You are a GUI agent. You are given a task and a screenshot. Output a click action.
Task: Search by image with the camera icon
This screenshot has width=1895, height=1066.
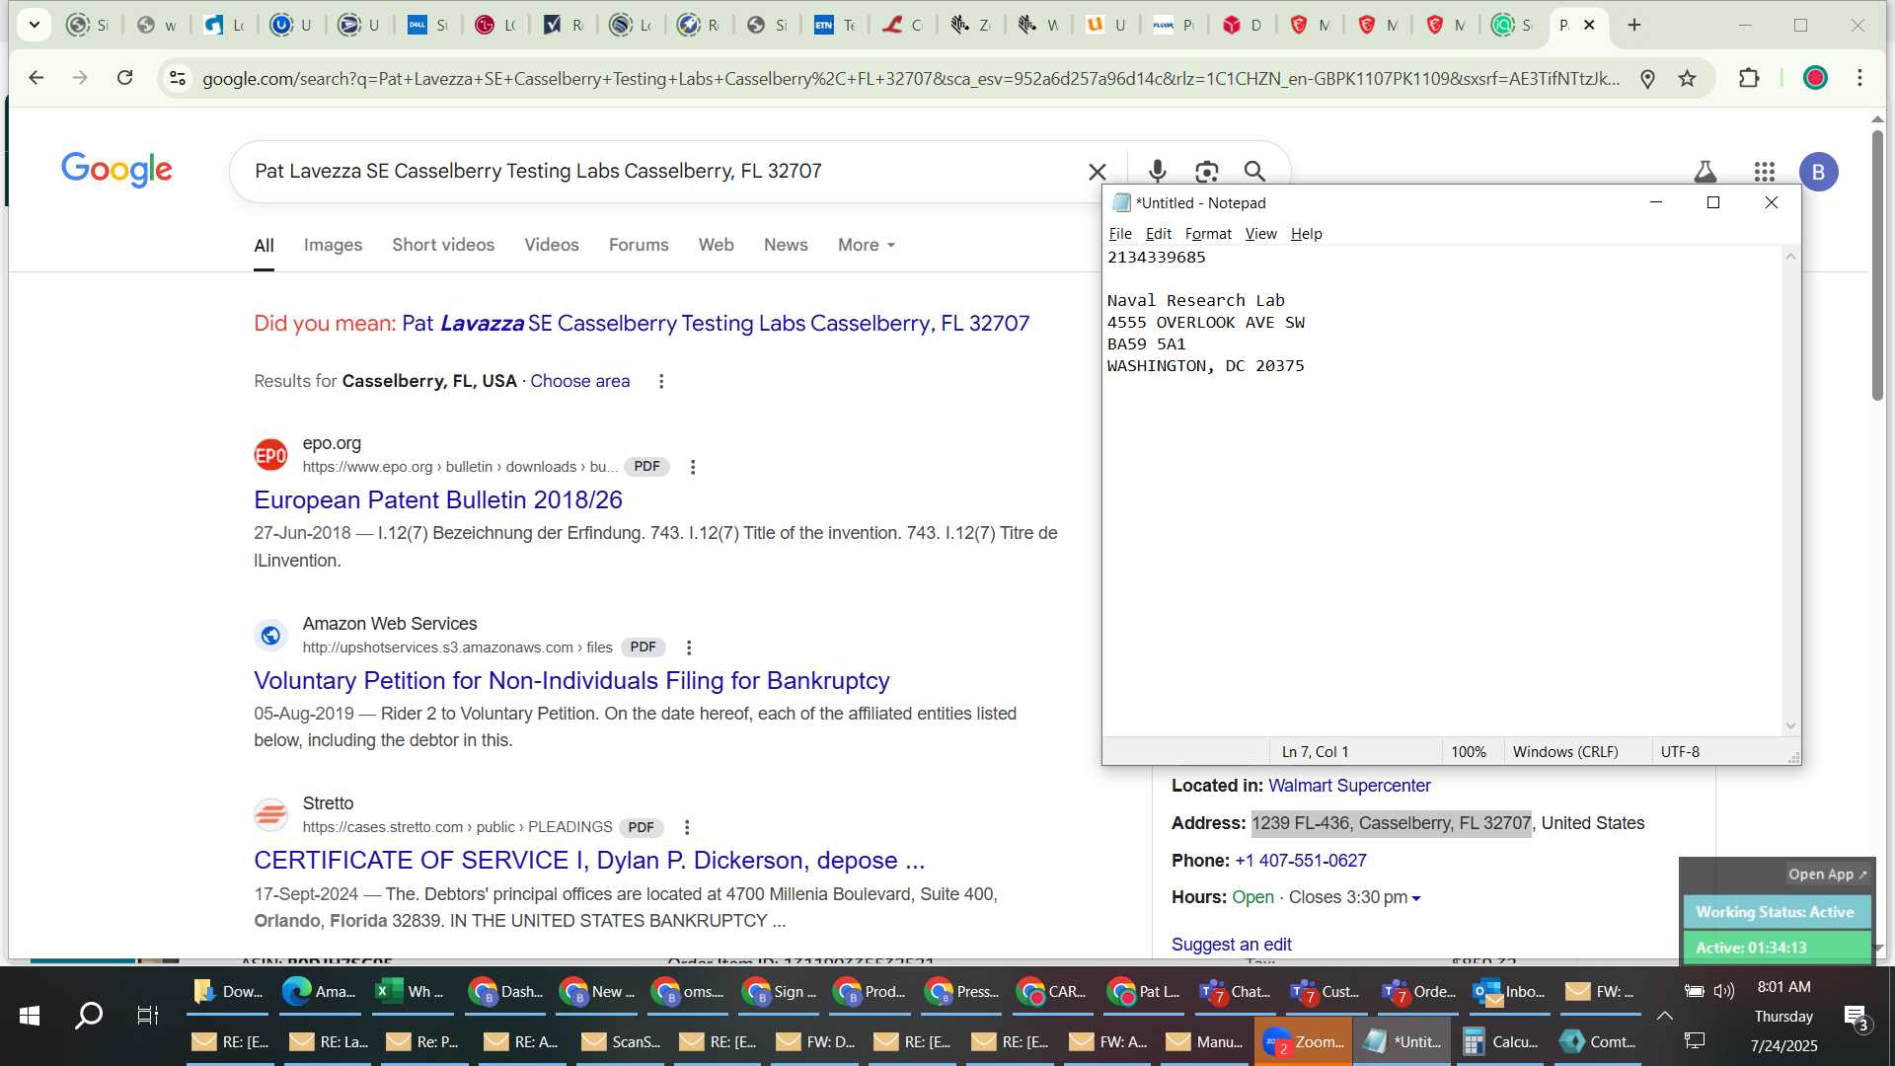click(x=1206, y=172)
